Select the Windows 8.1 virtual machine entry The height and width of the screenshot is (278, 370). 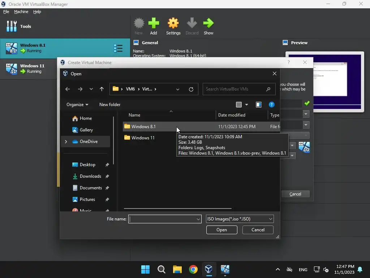pyautogui.click(x=65, y=48)
